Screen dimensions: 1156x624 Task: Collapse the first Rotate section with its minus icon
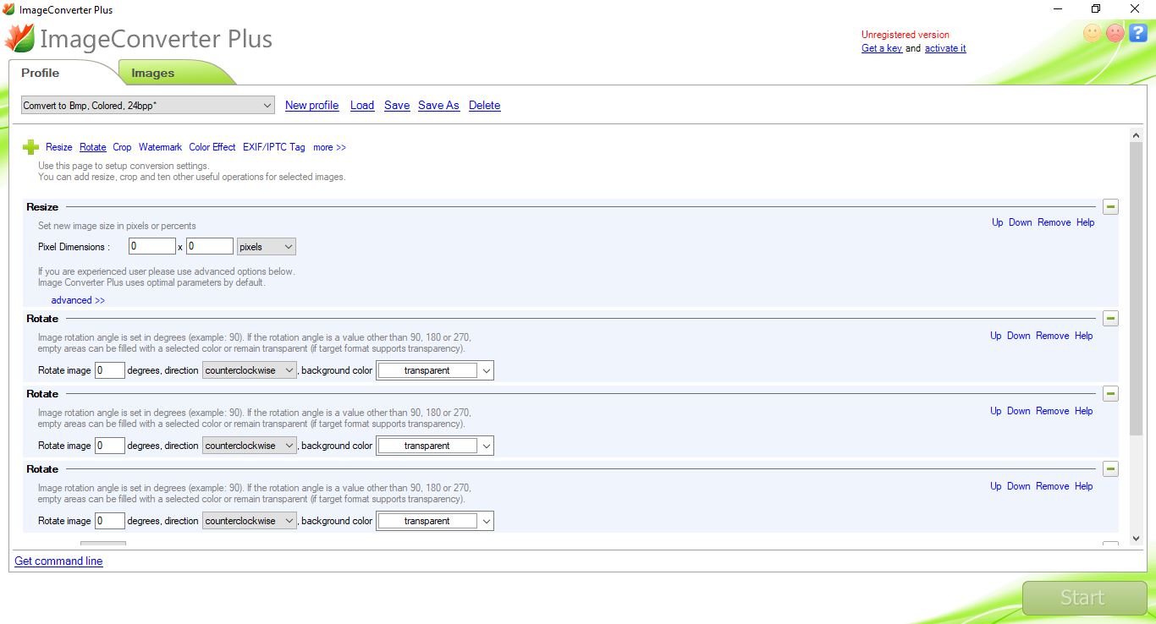tap(1110, 319)
